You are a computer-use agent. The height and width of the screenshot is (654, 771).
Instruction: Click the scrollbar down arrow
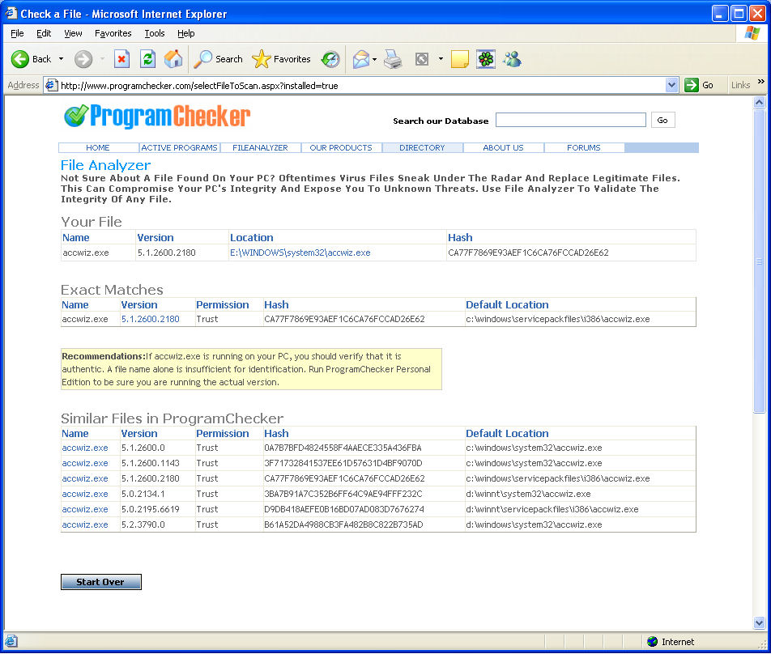pos(759,622)
